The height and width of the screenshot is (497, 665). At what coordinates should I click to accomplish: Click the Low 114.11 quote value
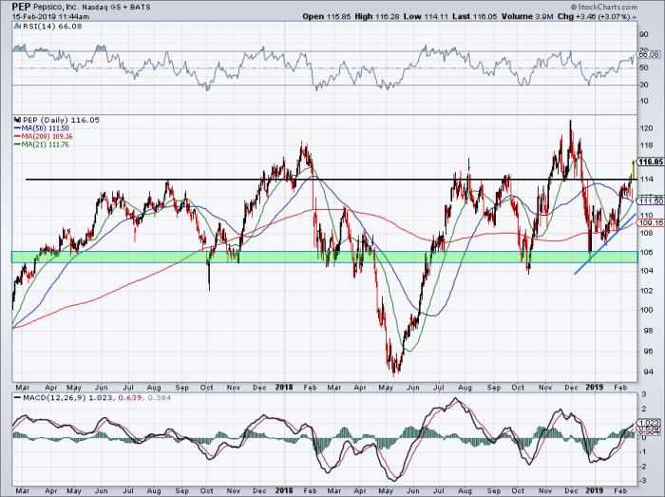427,16
